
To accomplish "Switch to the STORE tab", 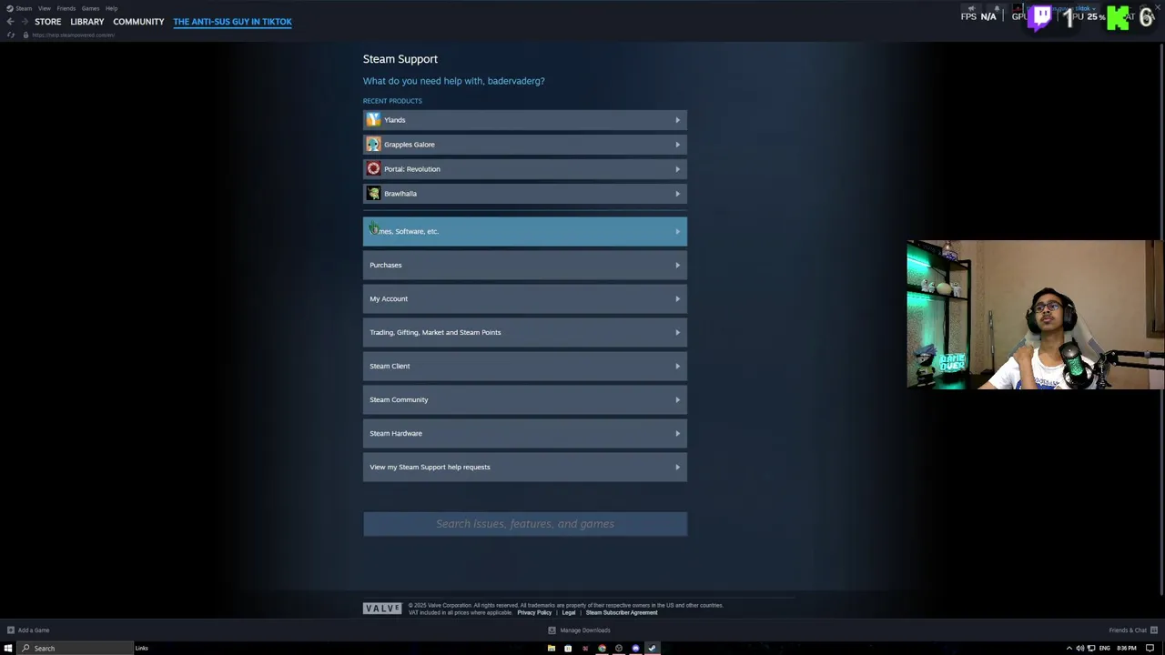I will click(48, 21).
